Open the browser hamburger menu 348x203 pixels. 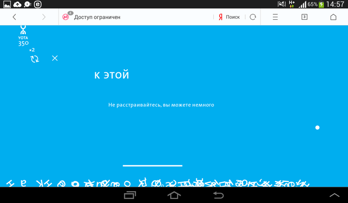[275, 17]
